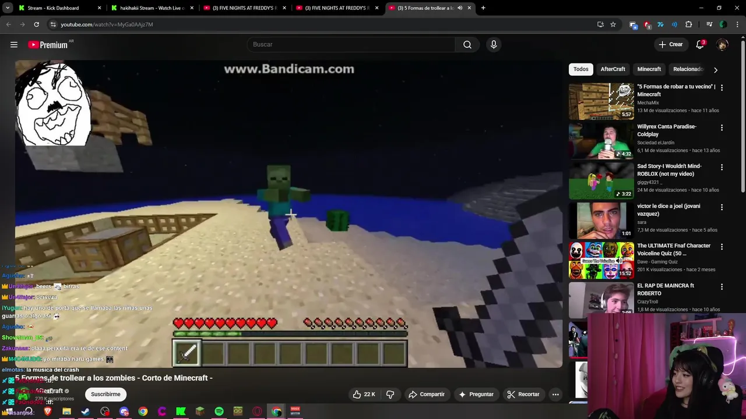This screenshot has height=419, width=746.
Task: Click the search magnifier button
Action: (467, 44)
